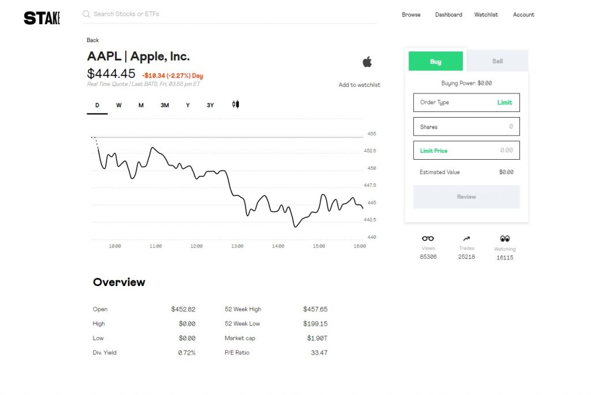Click the Watching count 16115

[504, 258]
